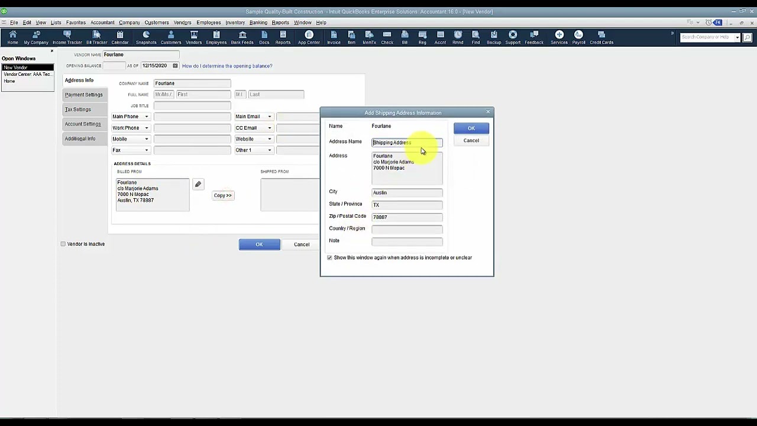The height and width of the screenshot is (426, 757).
Task: Open the Employees center icon
Action: 216,37
